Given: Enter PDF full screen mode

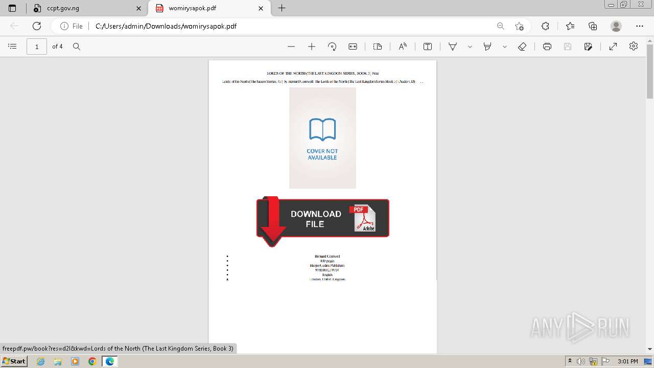Looking at the screenshot, I should point(613,47).
